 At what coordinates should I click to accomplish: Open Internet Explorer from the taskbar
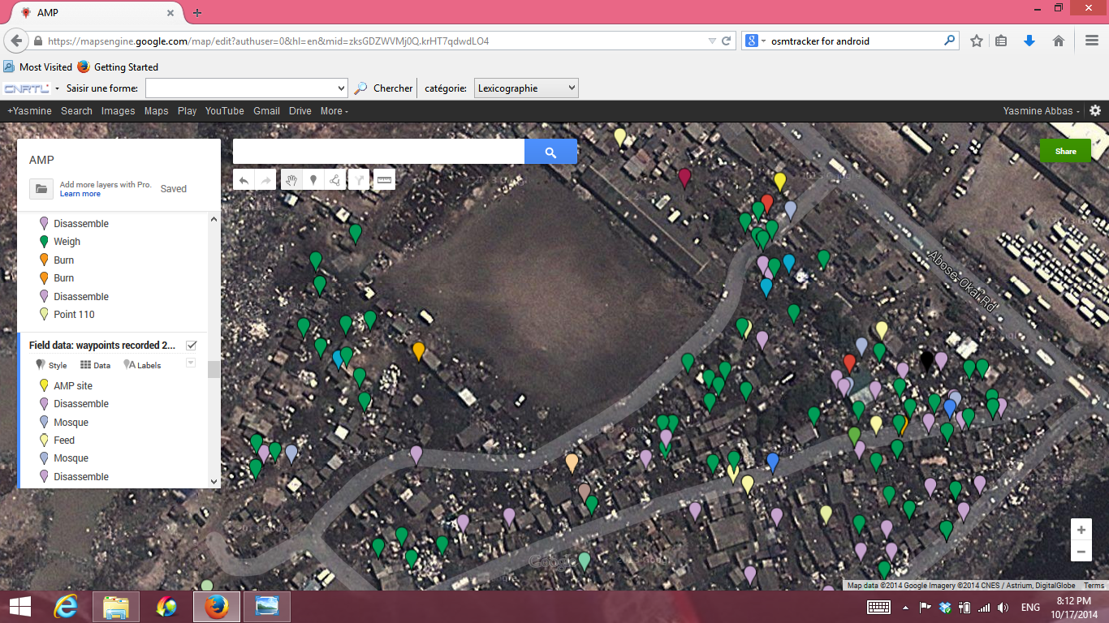pos(66,606)
